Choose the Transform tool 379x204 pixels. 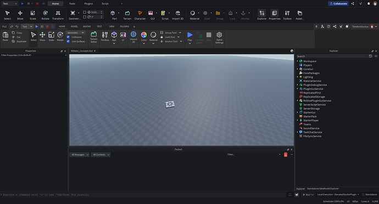(x=58, y=15)
